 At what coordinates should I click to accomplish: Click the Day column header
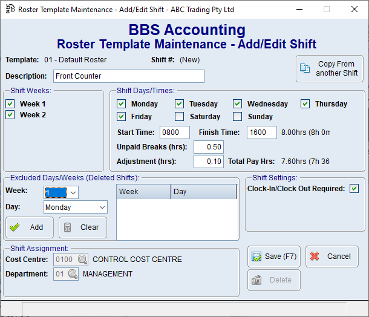coord(203,192)
